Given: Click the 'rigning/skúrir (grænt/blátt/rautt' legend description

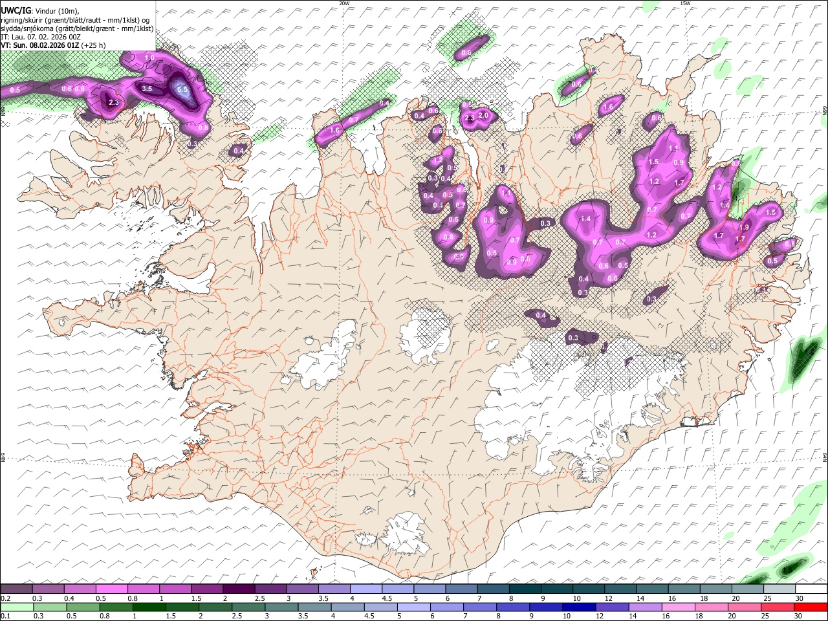Looking at the screenshot, I should point(75,20).
